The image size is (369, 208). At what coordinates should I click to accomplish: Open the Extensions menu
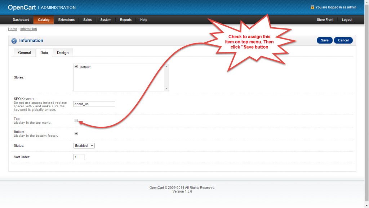point(66,20)
